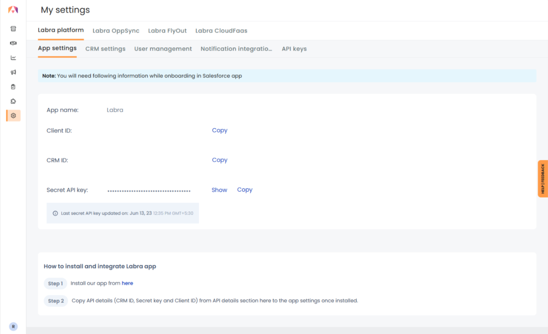The height and width of the screenshot is (334, 548).
Task: Open the User management sub-tab
Action: [x=163, y=49]
